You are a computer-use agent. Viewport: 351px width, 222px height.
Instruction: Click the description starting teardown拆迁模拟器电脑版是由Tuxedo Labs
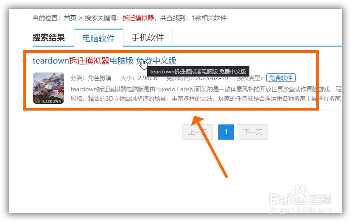pyautogui.click(x=206, y=94)
